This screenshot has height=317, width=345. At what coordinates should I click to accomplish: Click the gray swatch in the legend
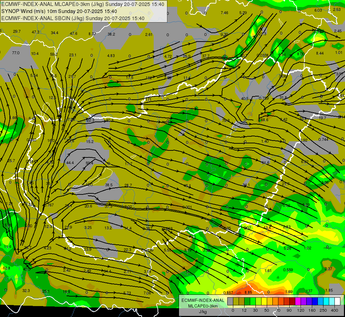pyautogui.click(x=230, y=301)
